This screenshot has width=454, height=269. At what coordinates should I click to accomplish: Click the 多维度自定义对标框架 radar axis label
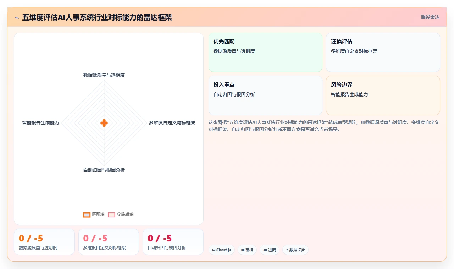[172, 123]
